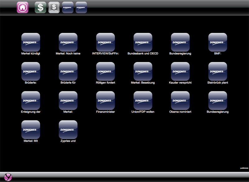Open the "Finanzminister" news icon

click(106, 100)
